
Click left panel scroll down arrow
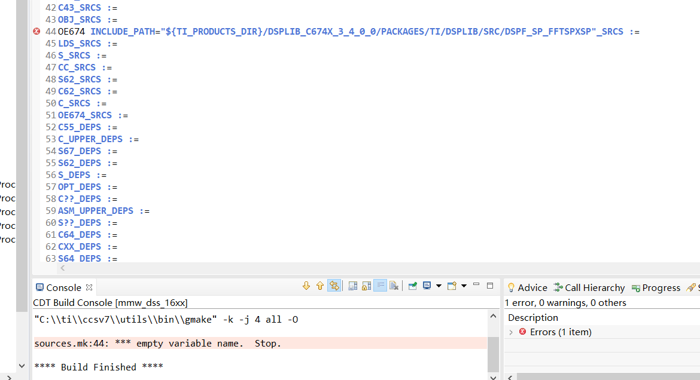(22, 366)
